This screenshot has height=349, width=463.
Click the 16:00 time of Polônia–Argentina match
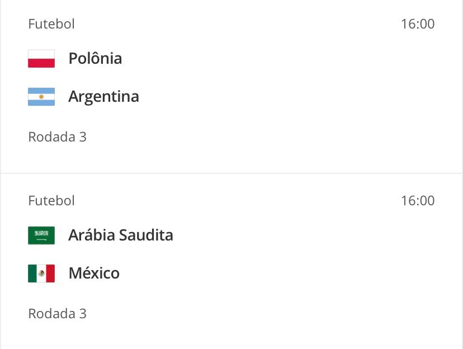click(x=418, y=24)
